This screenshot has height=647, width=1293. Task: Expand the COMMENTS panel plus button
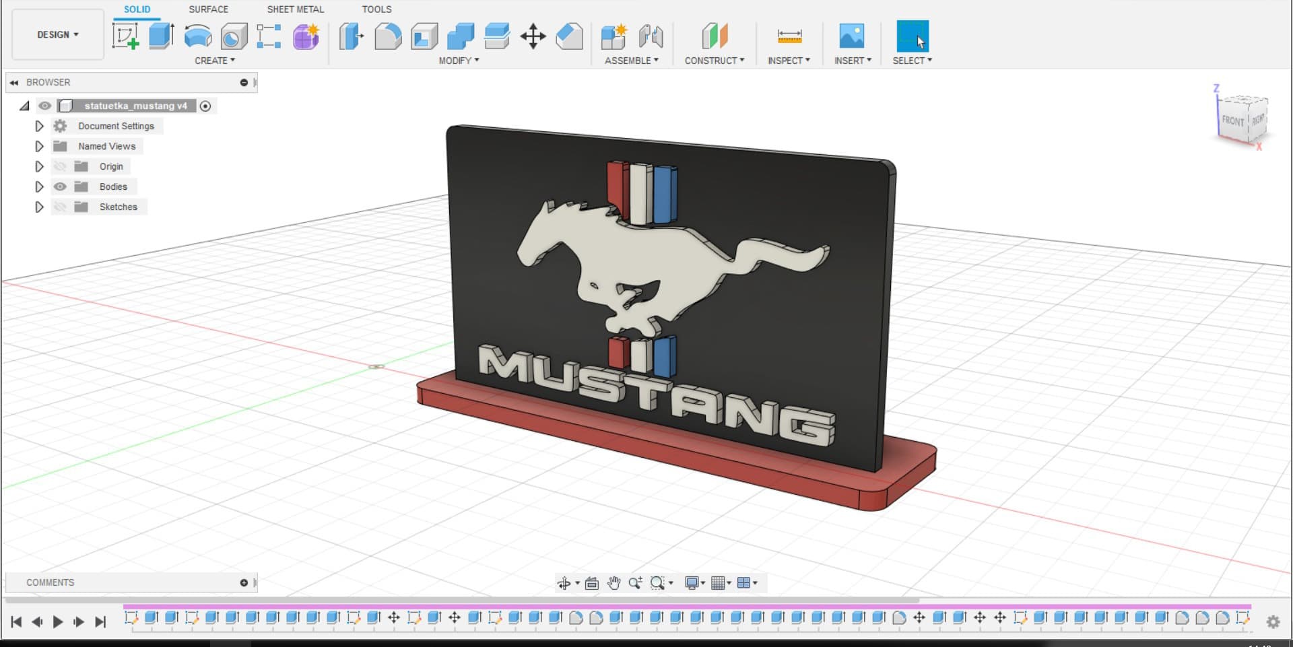pos(244,582)
